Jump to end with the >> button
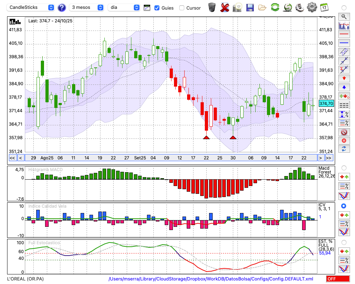This screenshot has width=355, height=284. pos(329,158)
